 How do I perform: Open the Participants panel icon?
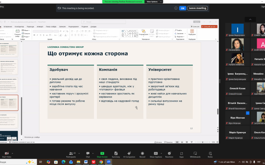(71, 153)
